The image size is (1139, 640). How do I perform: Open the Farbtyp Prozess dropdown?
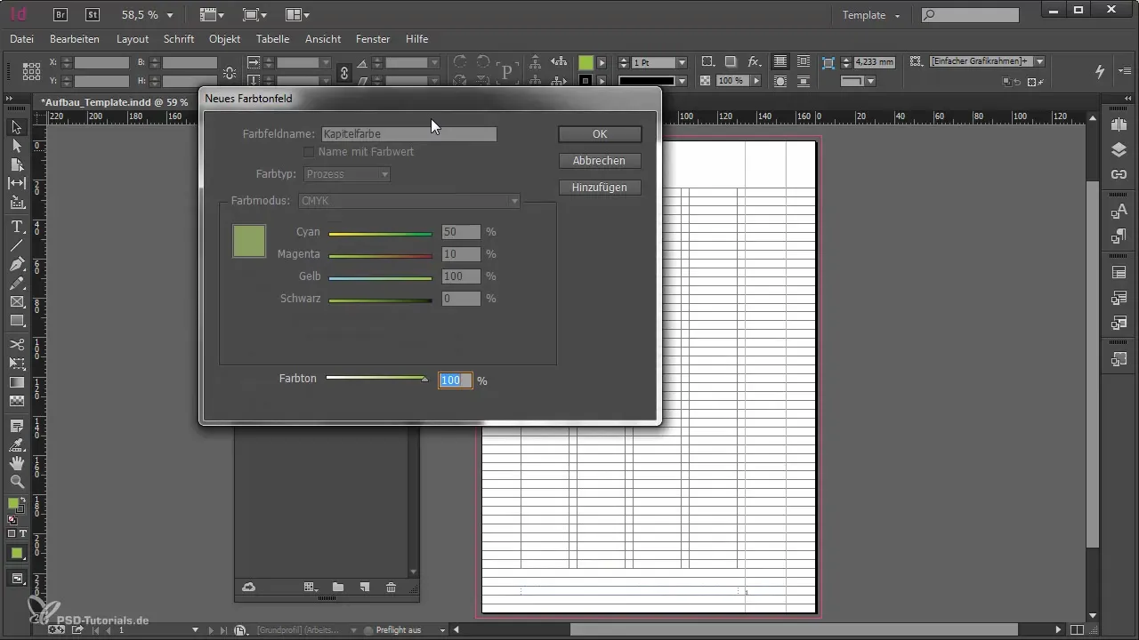(347, 174)
